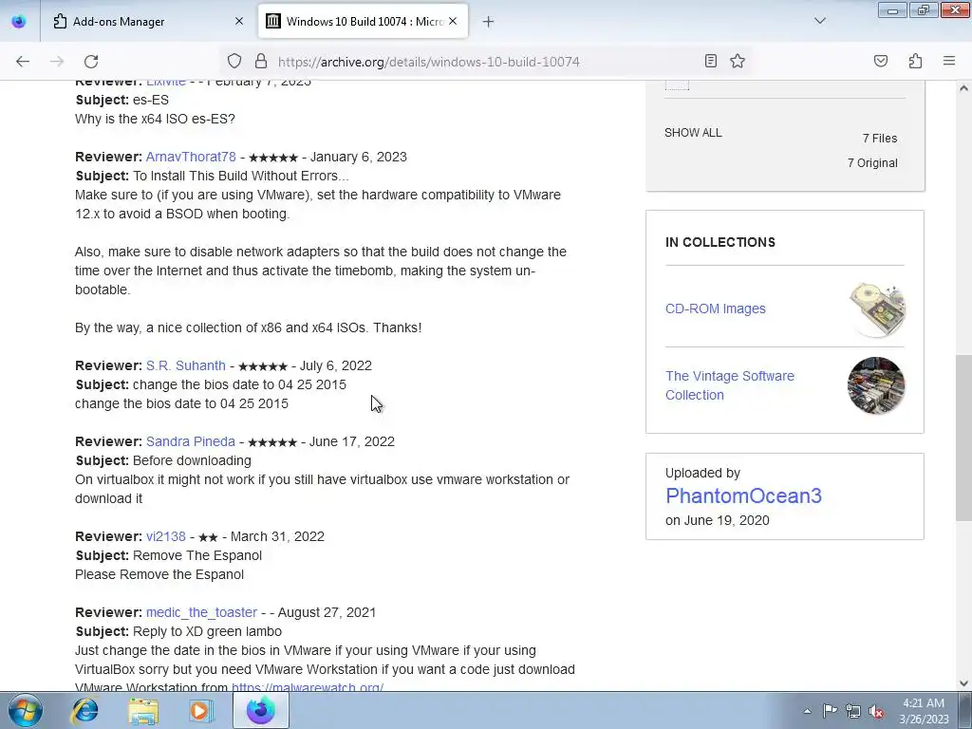Open tracking protection shield icon

tap(234, 62)
